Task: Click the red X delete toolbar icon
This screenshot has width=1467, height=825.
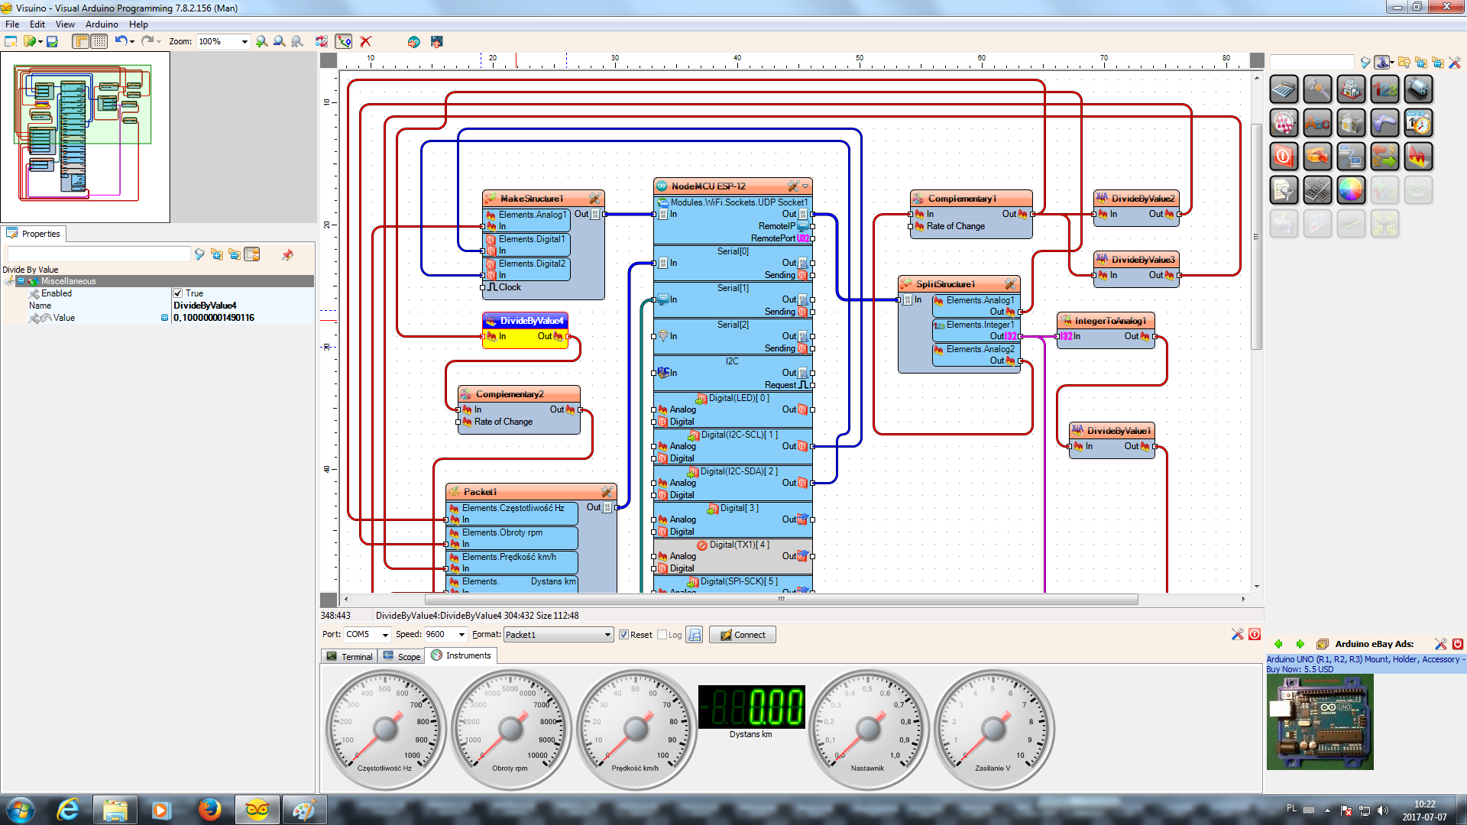Action: click(366, 41)
